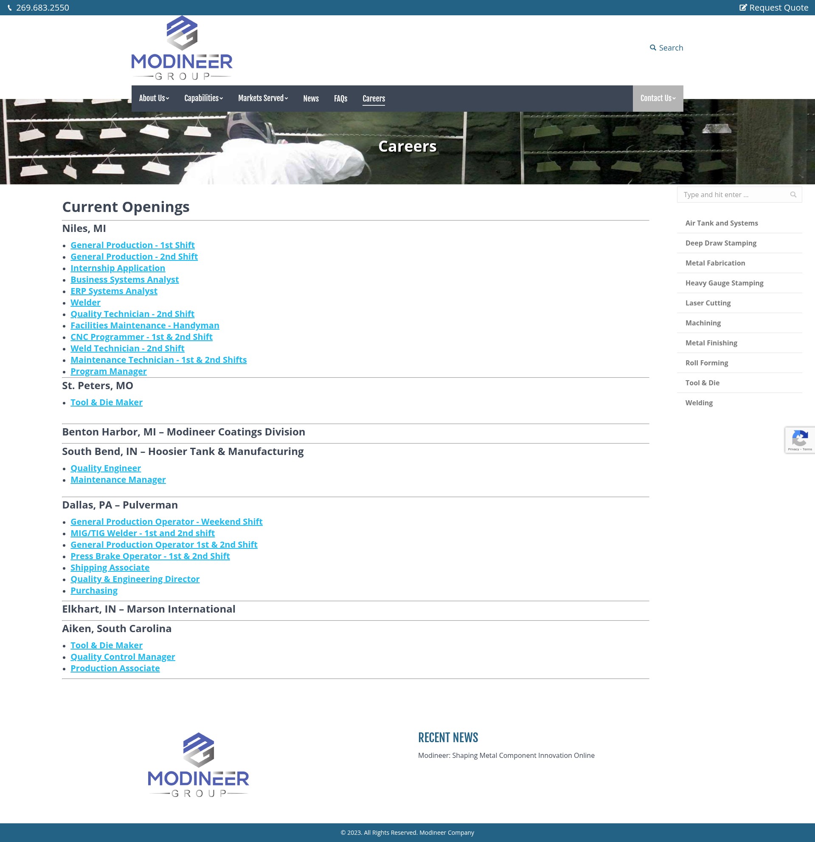This screenshot has width=815, height=842.
Task: Expand the Markets Served dropdown menu
Action: [x=263, y=99]
